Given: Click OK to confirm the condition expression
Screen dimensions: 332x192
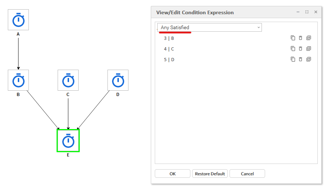Looking at the screenshot, I should tap(173, 174).
